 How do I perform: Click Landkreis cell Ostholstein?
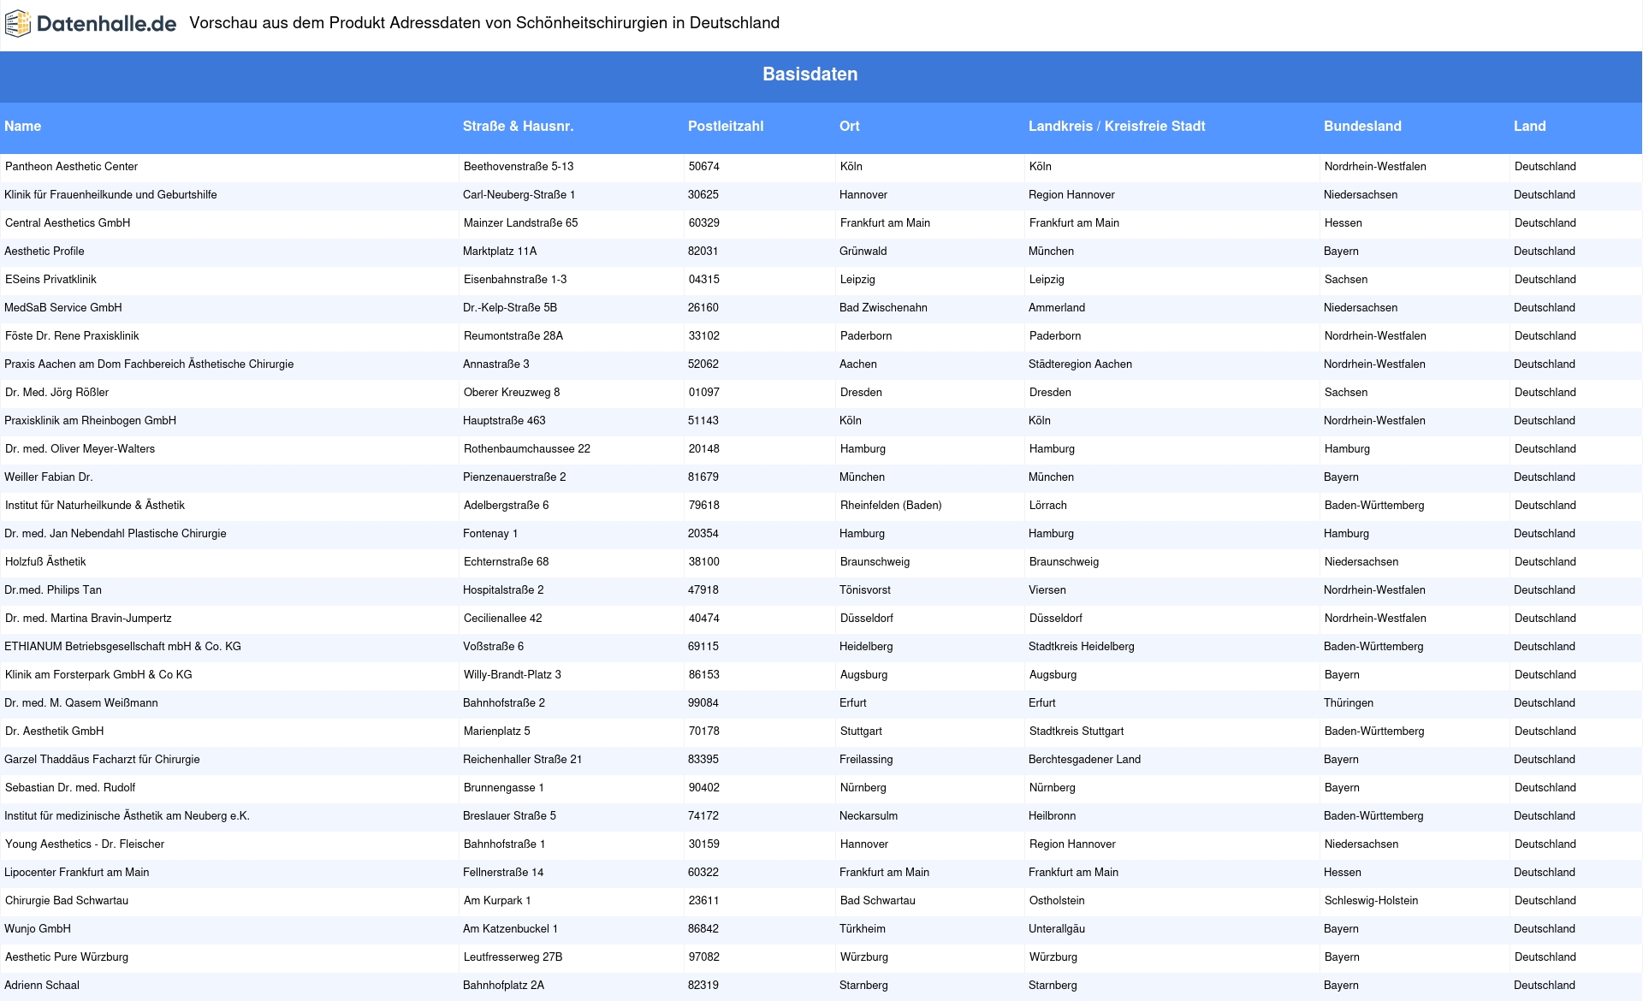coord(1057,900)
